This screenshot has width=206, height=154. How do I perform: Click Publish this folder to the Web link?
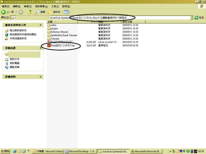tap(23, 34)
